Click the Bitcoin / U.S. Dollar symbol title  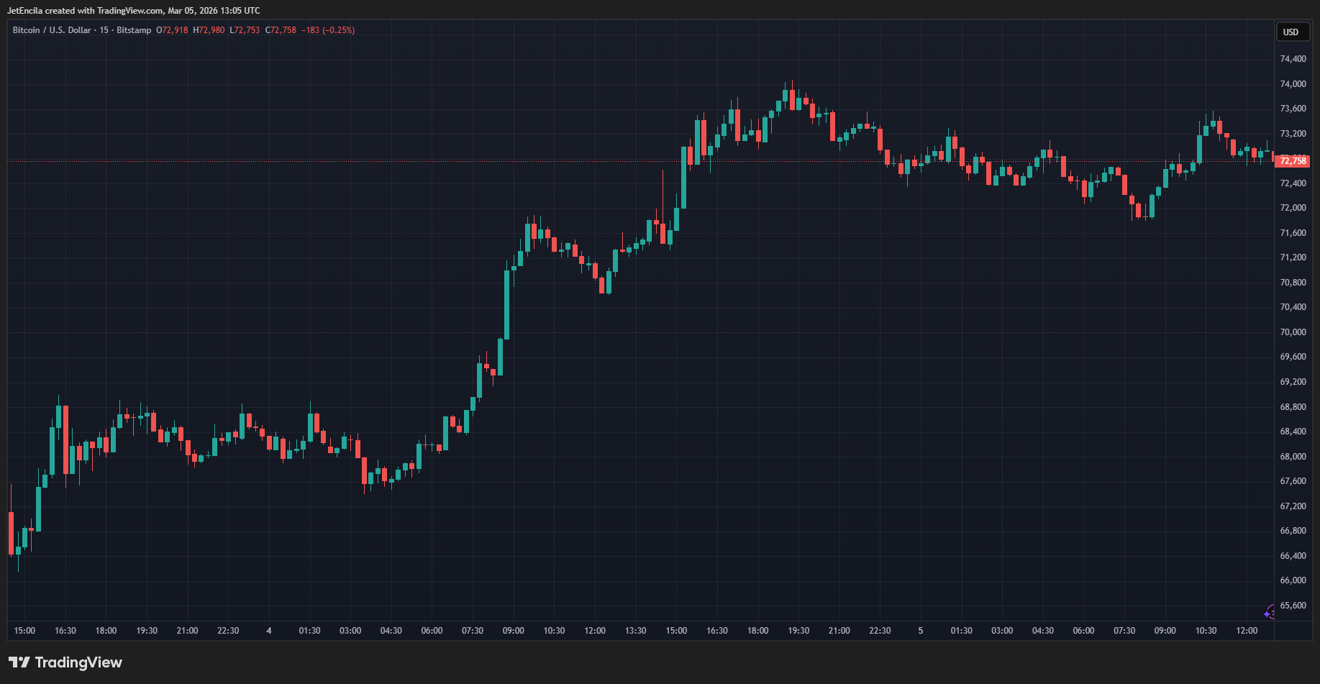52,30
